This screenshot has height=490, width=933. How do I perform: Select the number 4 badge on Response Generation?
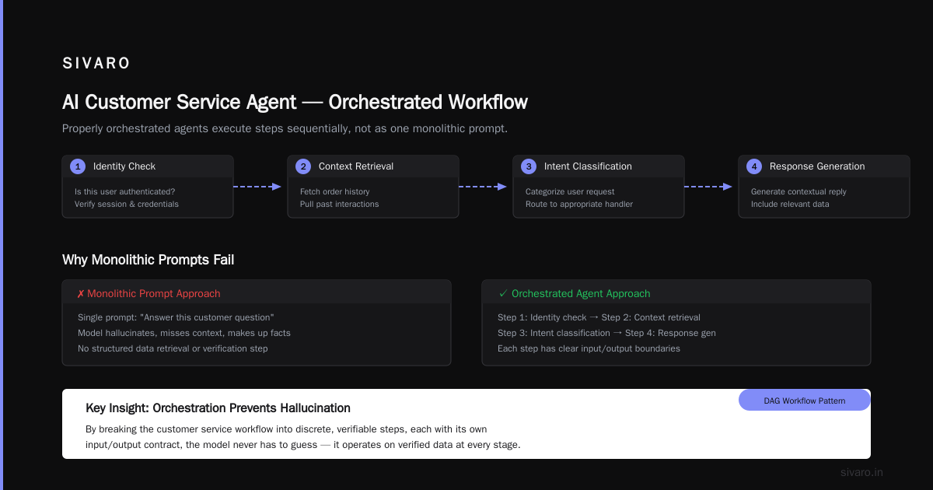pyautogui.click(x=754, y=166)
